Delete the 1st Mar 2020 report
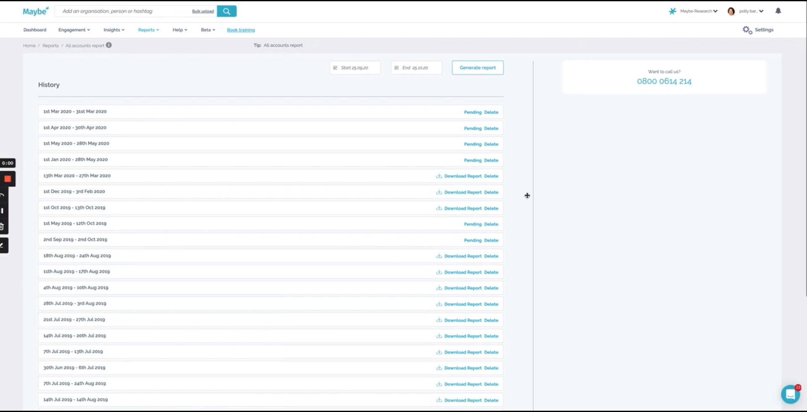The height and width of the screenshot is (412, 807). click(491, 112)
